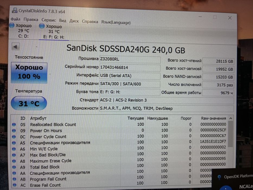Click the ID column header
The width and height of the screenshot is (253, 190).
23,118
